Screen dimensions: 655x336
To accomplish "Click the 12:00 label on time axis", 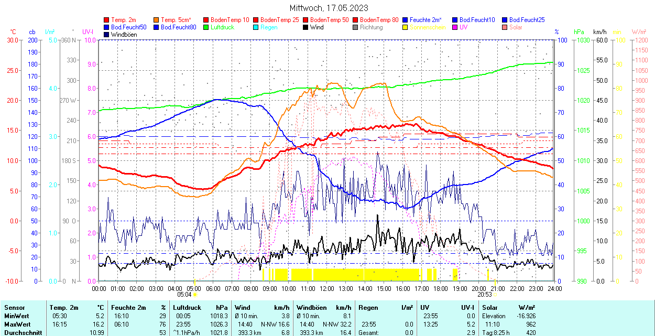I will (327, 288).
